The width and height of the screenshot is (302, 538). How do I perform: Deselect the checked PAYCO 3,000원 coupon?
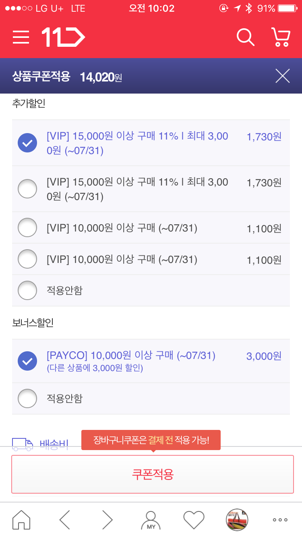point(27,361)
